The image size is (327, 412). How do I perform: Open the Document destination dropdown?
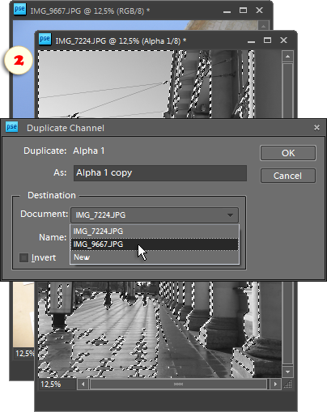[x=155, y=215]
